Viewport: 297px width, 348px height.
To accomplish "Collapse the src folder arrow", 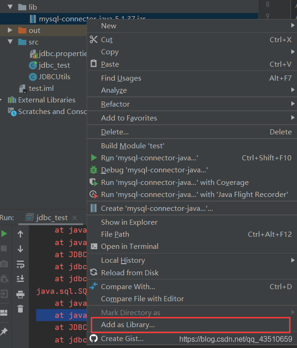I will tap(10, 42).
